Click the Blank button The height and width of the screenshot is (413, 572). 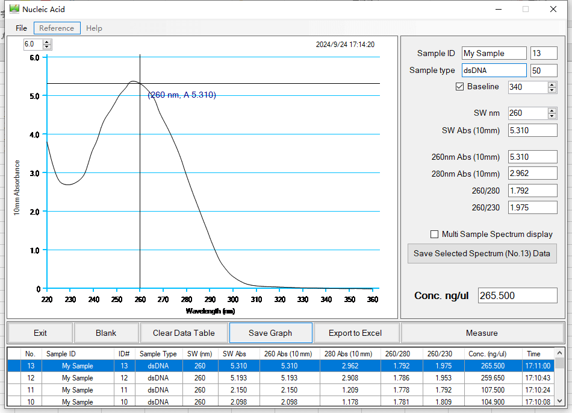(x=106, y=333)
